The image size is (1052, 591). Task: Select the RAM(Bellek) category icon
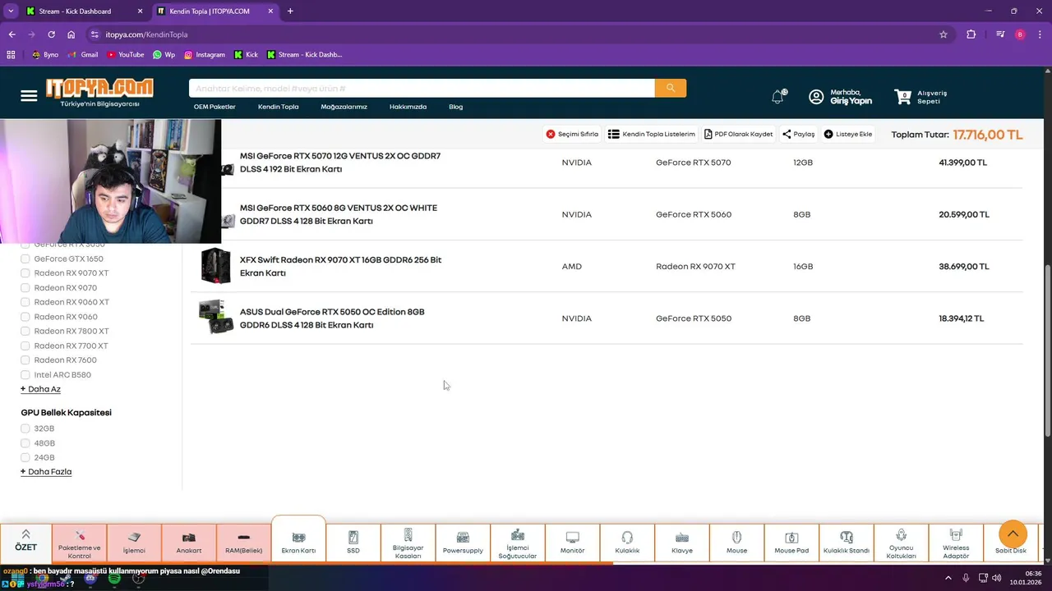(243, 543)
